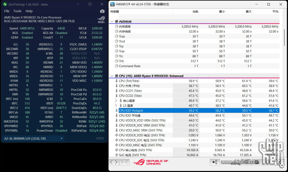Click the GDM Enabled value

tap(27, 38)
